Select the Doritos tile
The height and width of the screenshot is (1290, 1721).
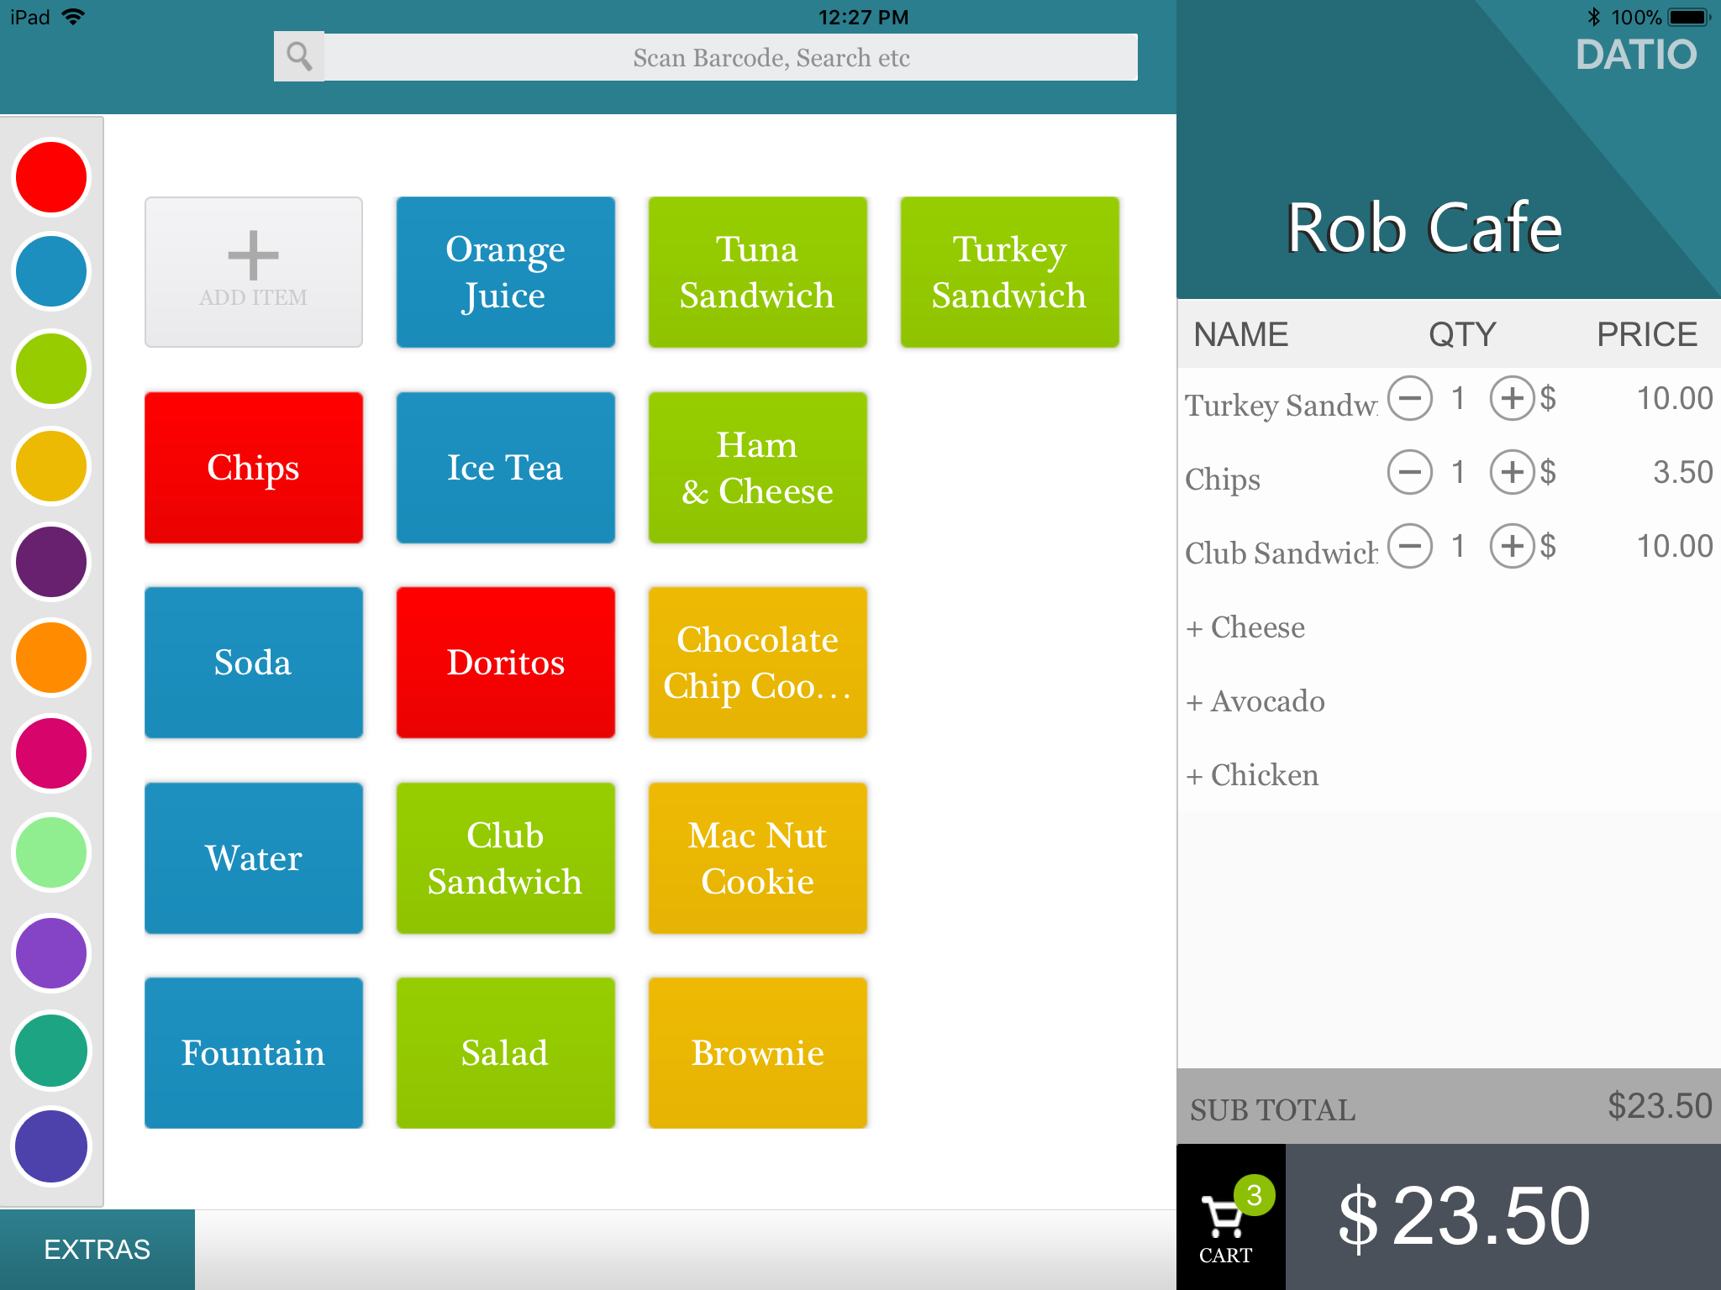tap(505, 663)
